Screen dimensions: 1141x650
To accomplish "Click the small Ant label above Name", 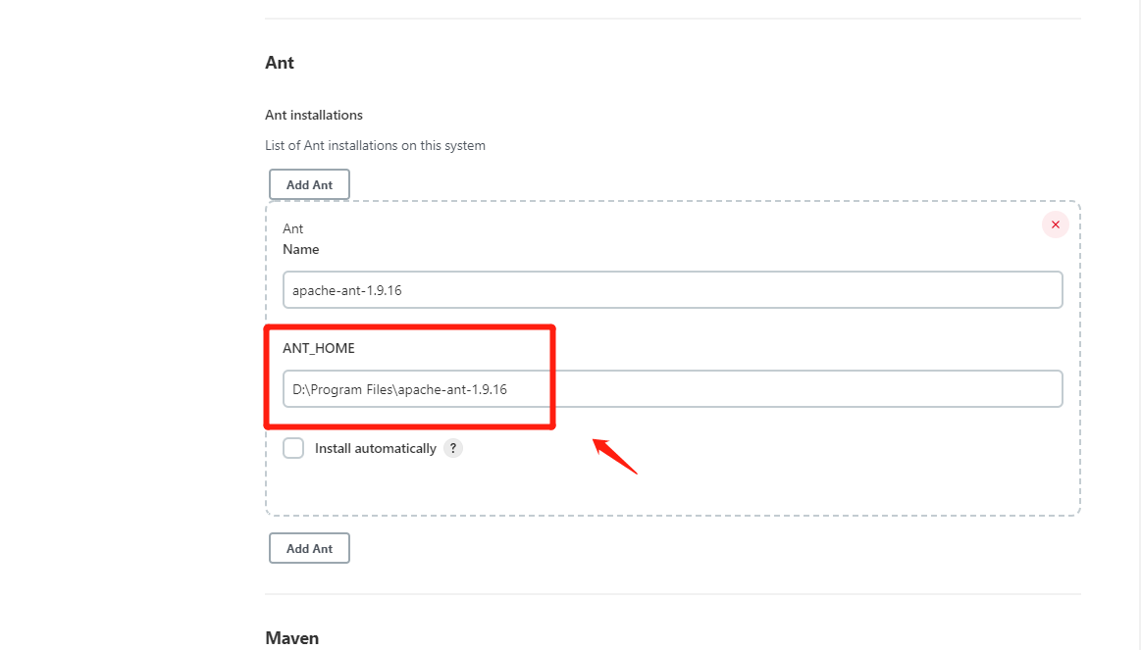I will (x=293, y=228).
